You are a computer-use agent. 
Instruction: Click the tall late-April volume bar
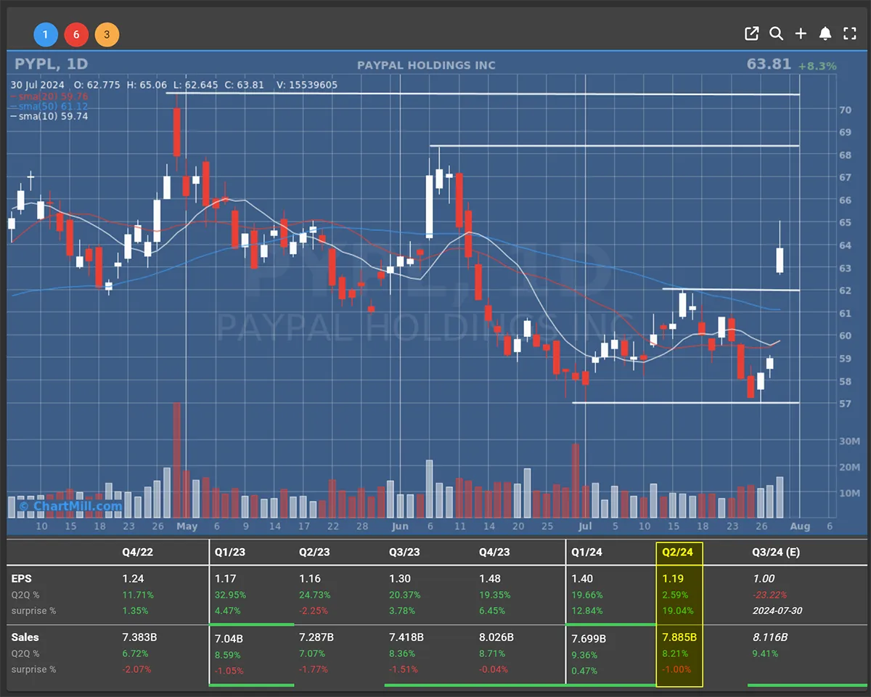176,460
